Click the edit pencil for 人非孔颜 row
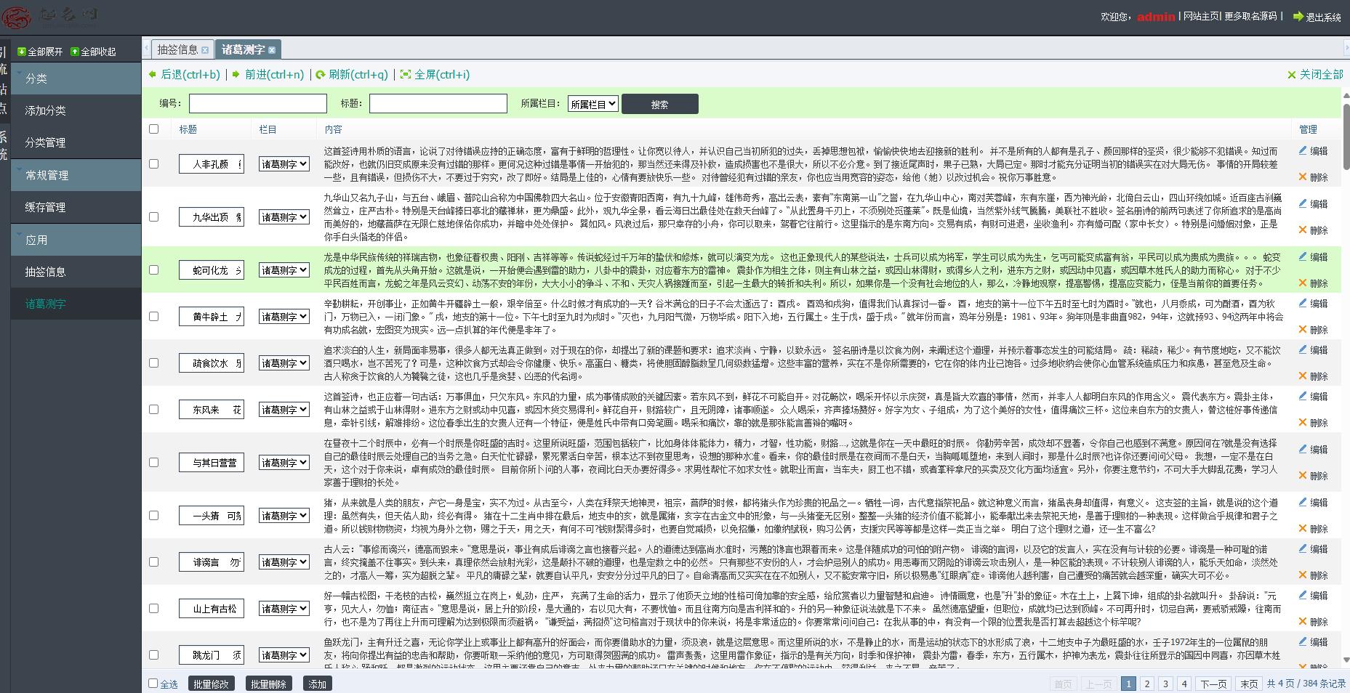 click(1303, 151)
